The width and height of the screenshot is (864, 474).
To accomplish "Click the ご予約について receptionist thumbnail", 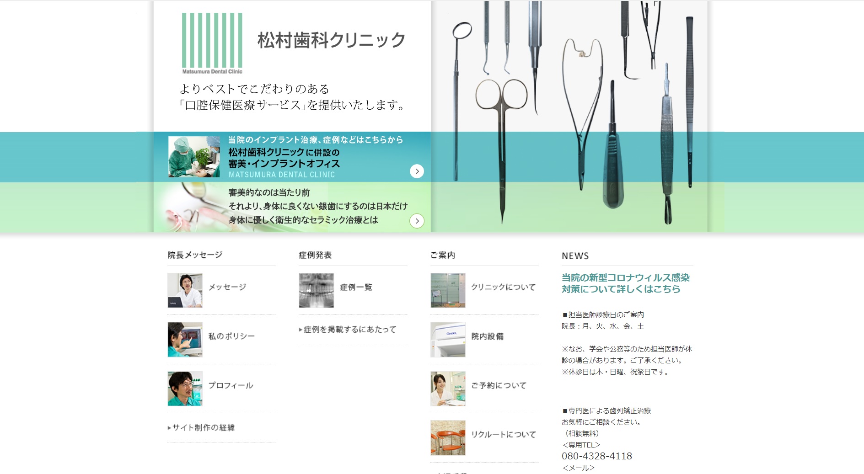I will coord(448,389).
